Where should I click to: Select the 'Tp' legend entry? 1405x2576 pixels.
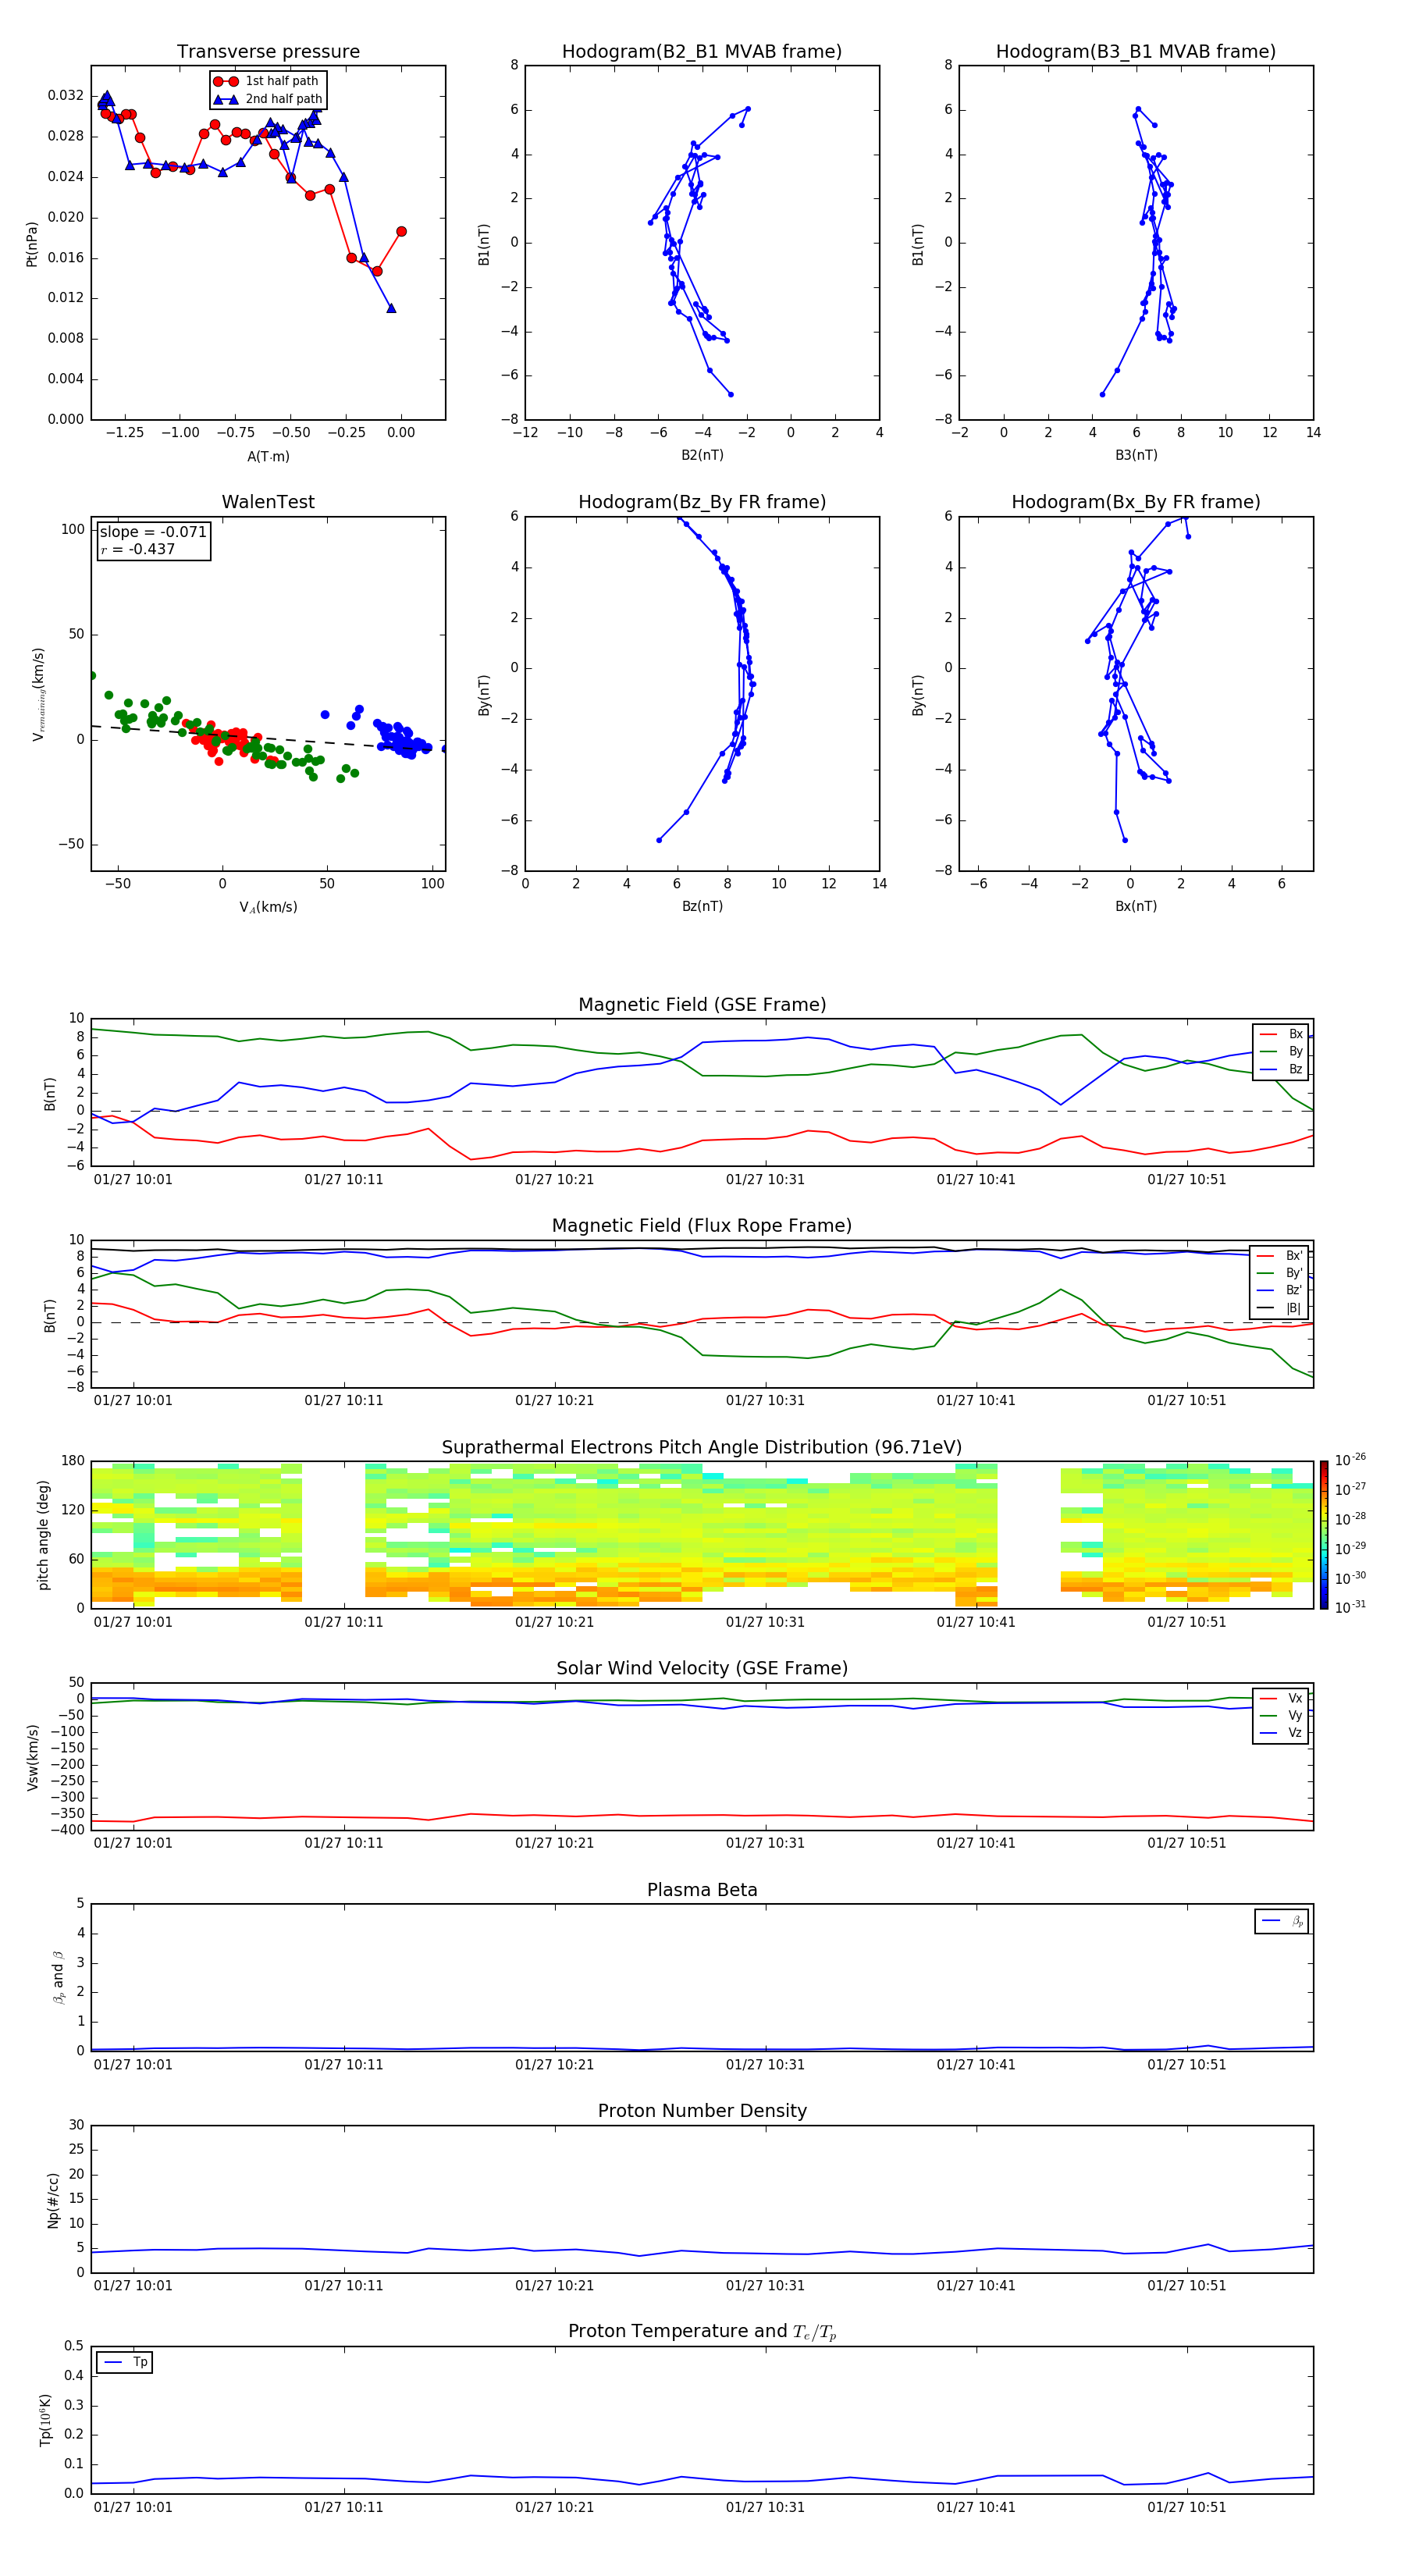point(125,2363)
